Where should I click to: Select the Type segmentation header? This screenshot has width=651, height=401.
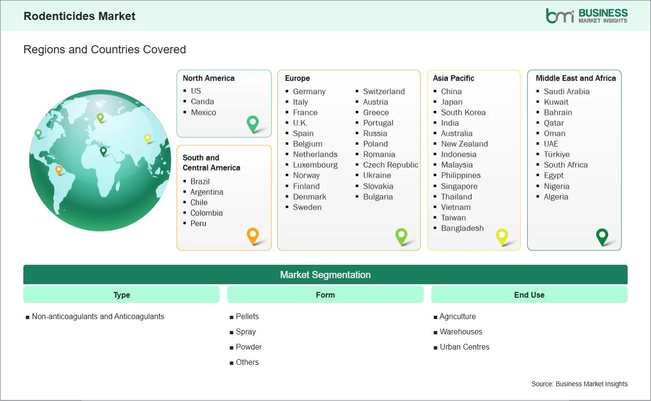(122, 295)
